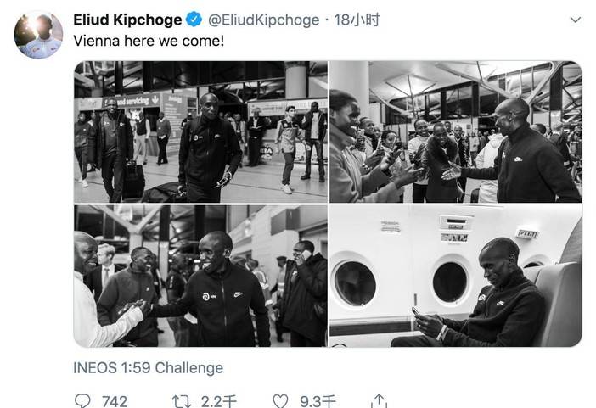Open the INEOS 1:59 Challenge link
The image size is (596, 408).
coord(149,368)
